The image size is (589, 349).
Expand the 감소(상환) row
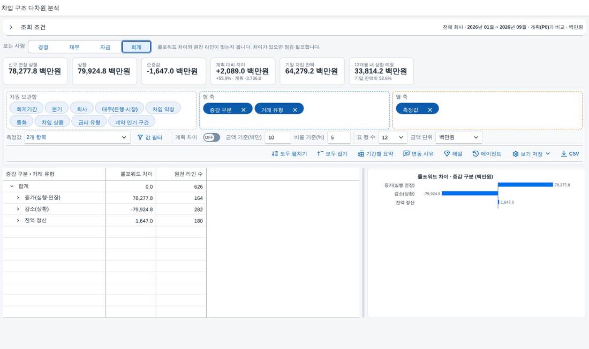coord(18,209)
